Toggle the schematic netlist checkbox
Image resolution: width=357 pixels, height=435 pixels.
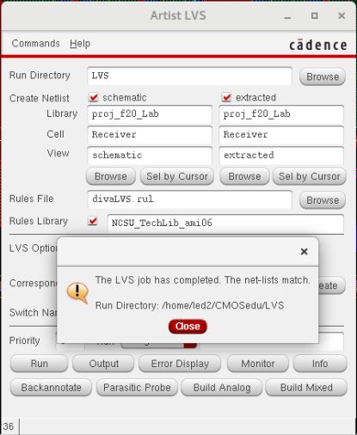(93, 97)
